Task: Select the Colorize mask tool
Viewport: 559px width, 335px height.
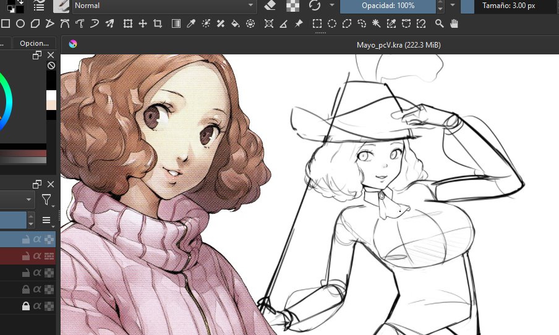Action: (206, 24)
